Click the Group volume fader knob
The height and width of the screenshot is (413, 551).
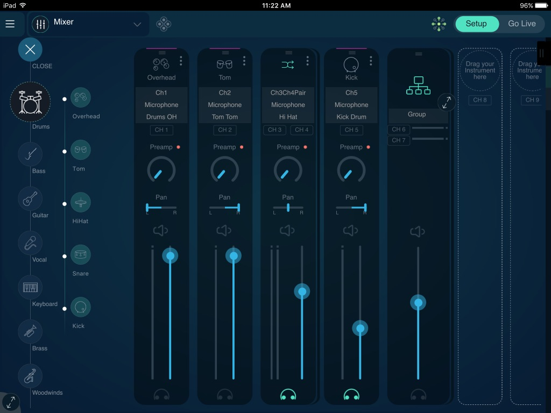418,303
